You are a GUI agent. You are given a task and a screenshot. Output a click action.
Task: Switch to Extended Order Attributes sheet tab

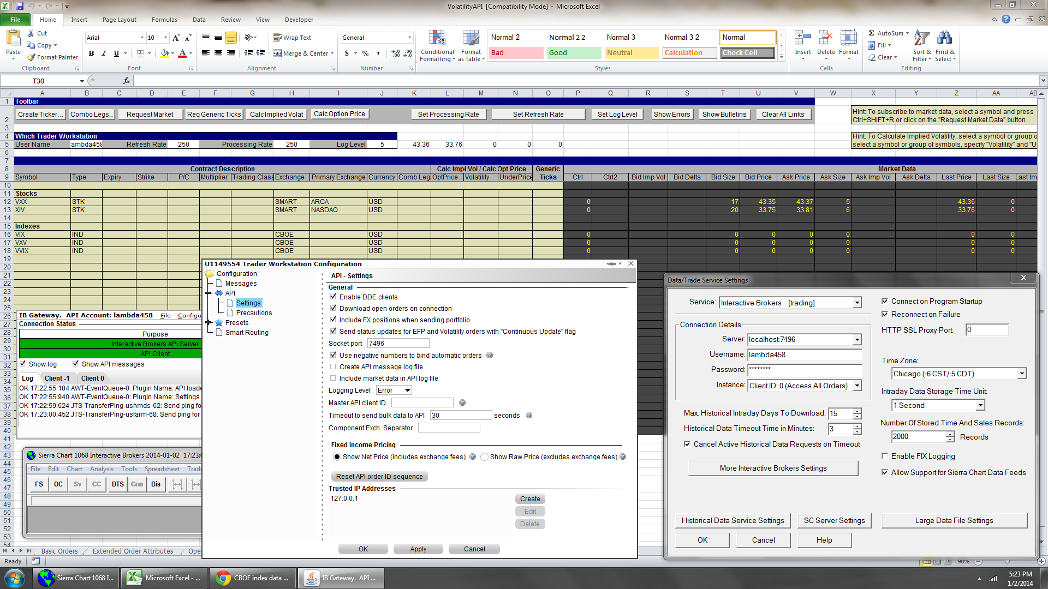click(133, 551)
